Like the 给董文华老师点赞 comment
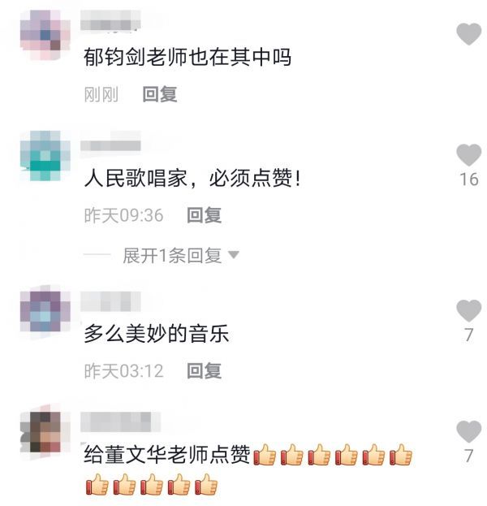 [468, 431]
